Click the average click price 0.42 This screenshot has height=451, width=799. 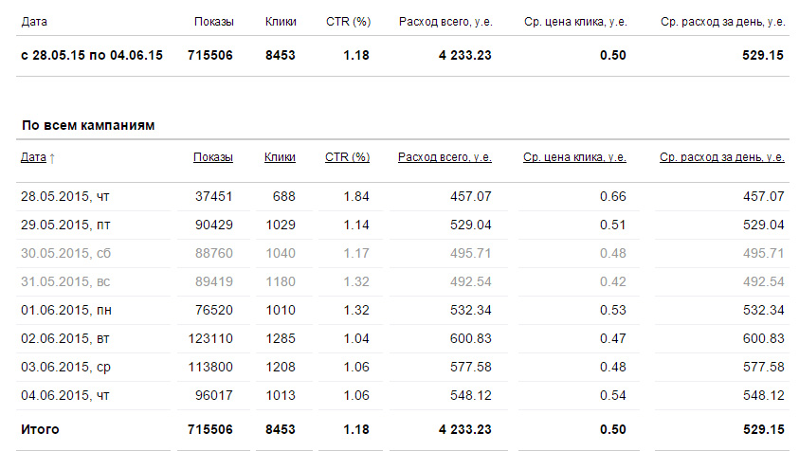[x=613, y=281]
